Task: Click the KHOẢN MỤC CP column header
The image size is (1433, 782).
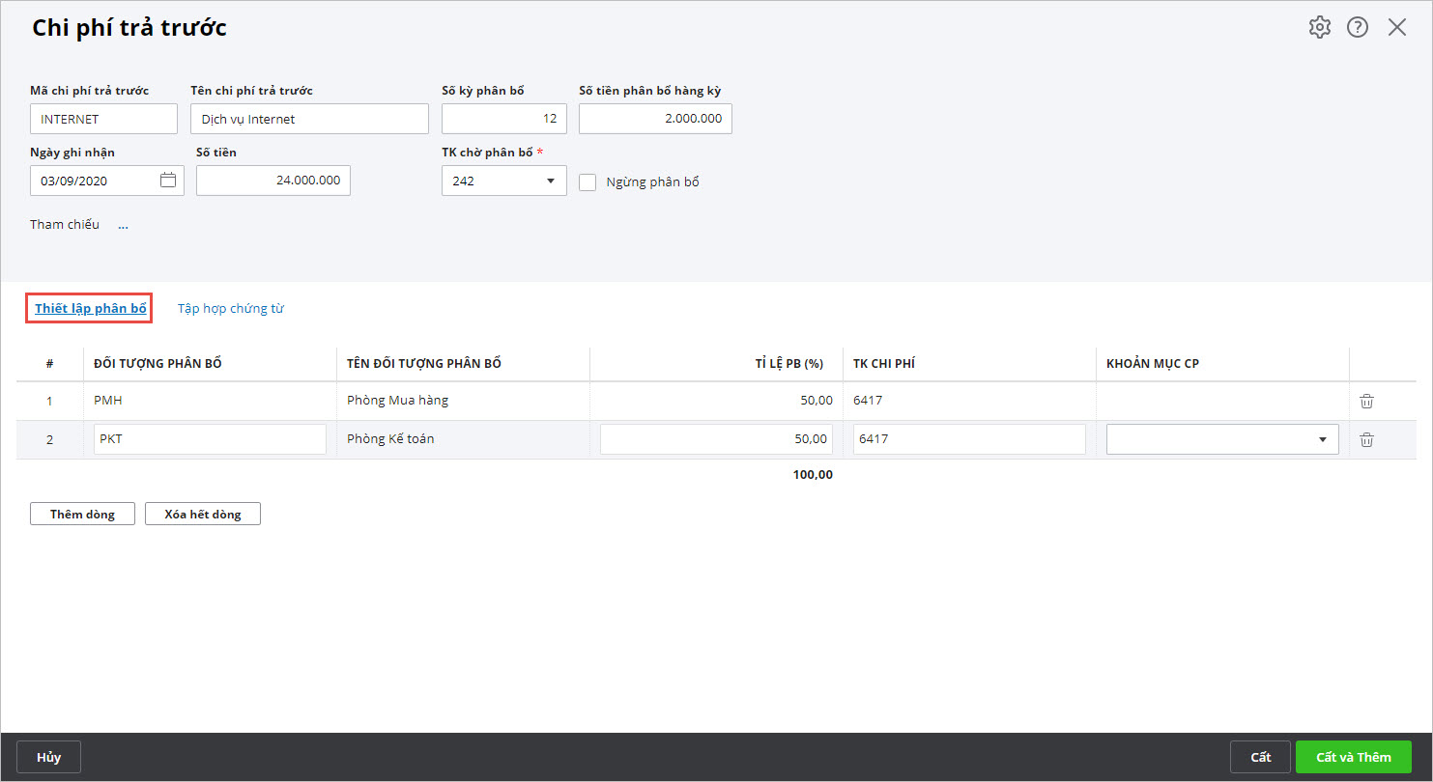Action: [1222, 364]
